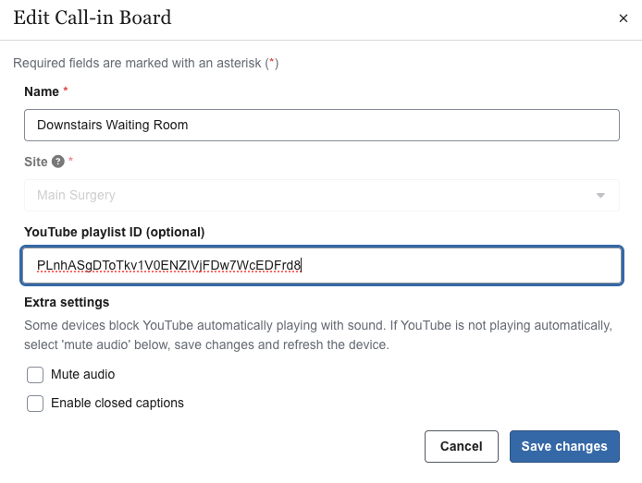Click the Site field label
The width and height of the screenshot is (642, 483).
(x=35, y=162)
